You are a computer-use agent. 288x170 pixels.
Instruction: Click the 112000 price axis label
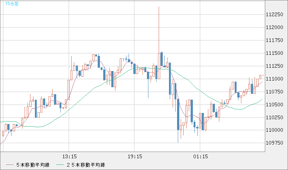(x=274, y=27)
